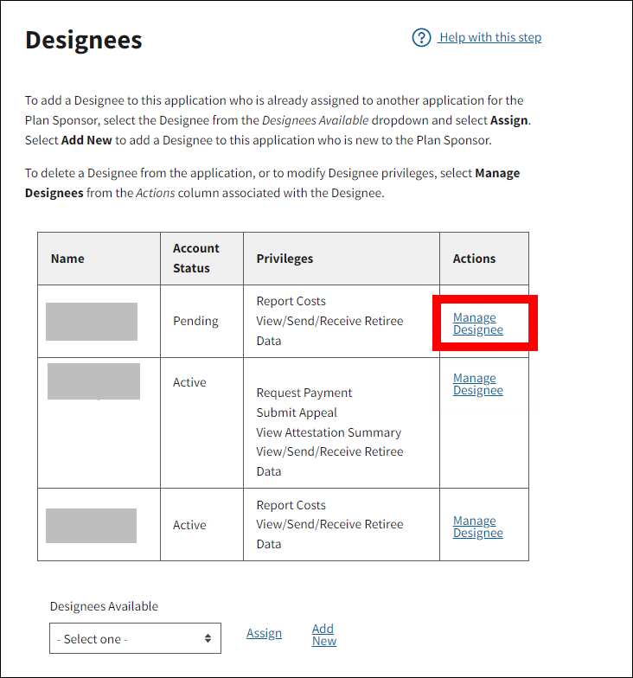Click the redacted name in the bottom row
Image resolution: width=633 pixels, height=678 pixels.
tap(91, 526)
